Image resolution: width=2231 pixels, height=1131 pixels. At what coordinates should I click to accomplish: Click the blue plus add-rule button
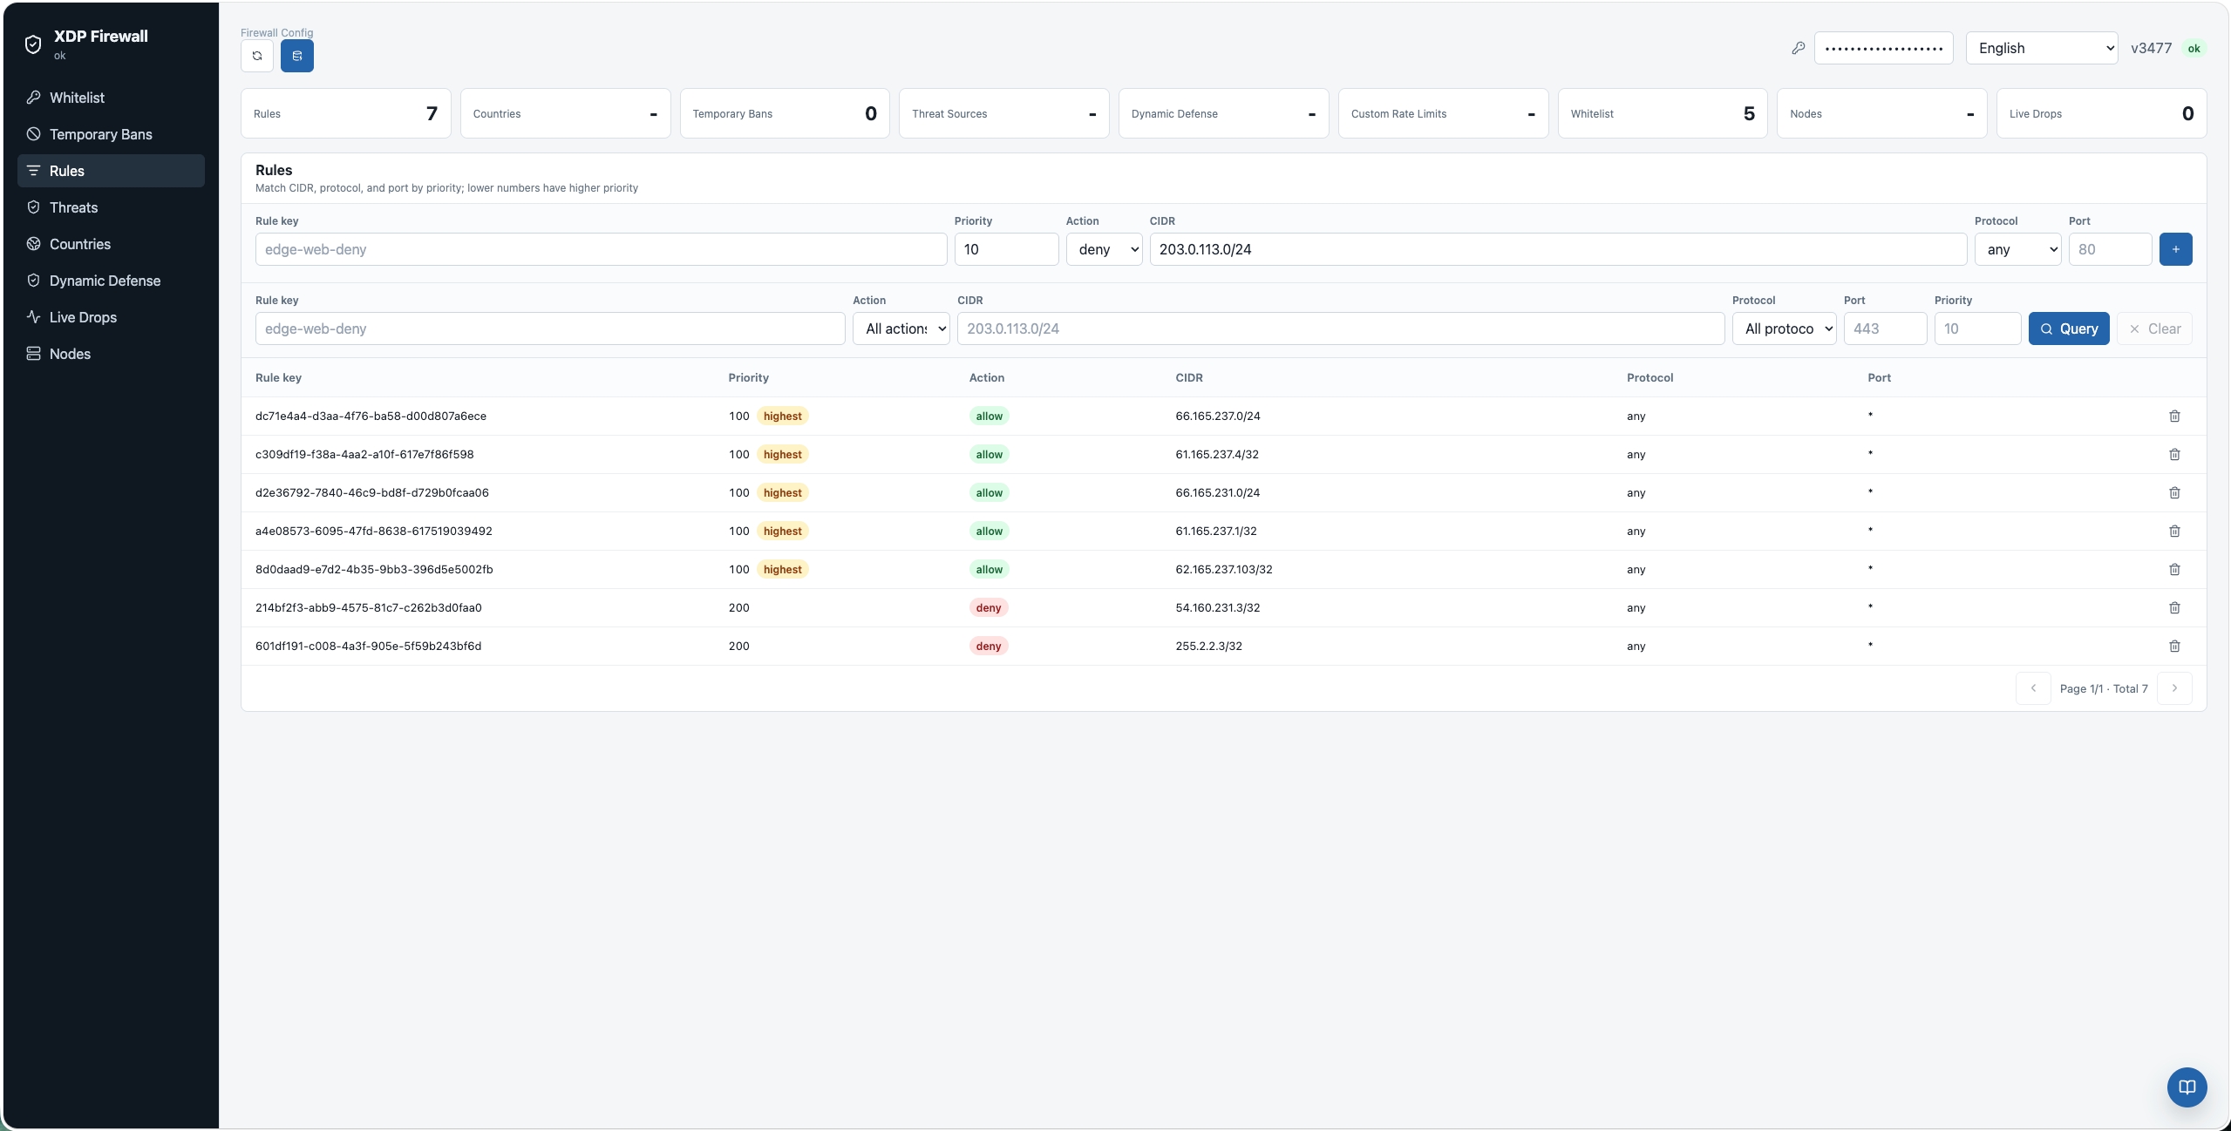(2175, 249)
